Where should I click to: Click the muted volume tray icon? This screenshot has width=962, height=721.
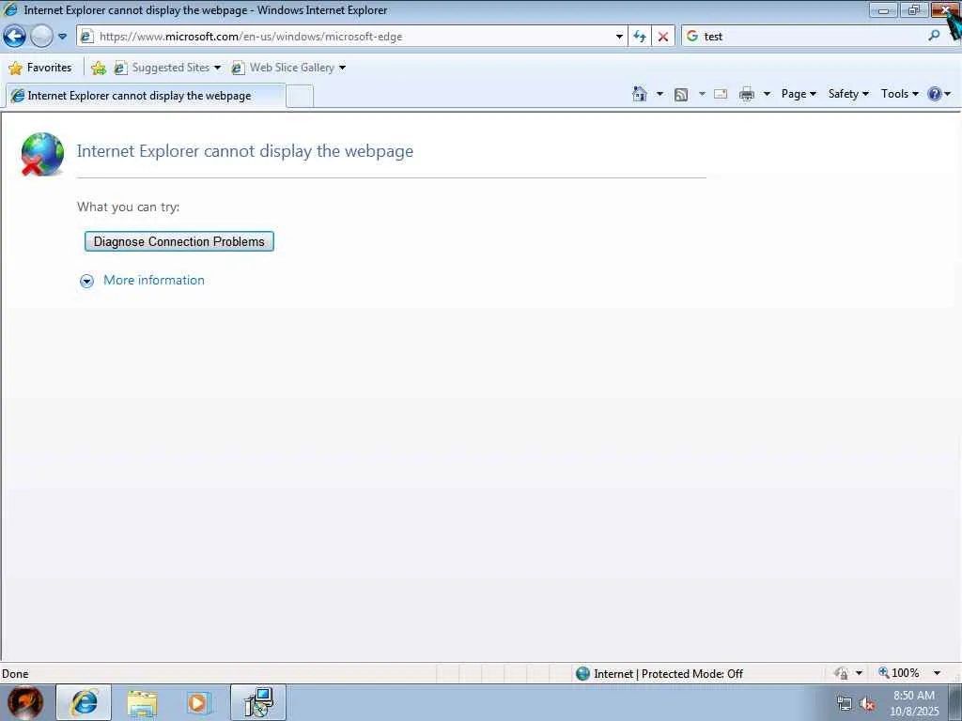[x=867, y=704]
